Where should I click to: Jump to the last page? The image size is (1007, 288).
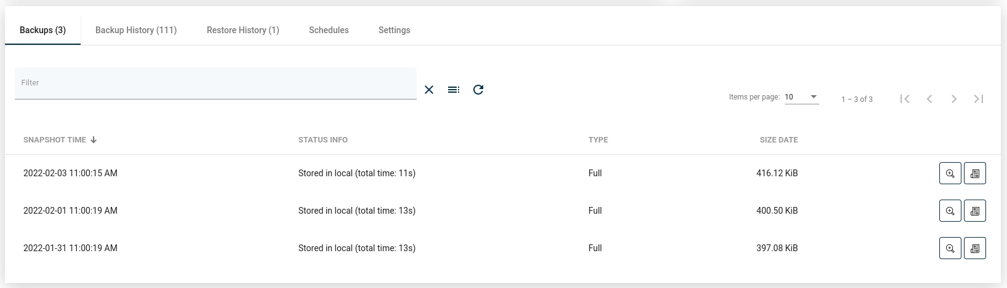pos(979,99)
